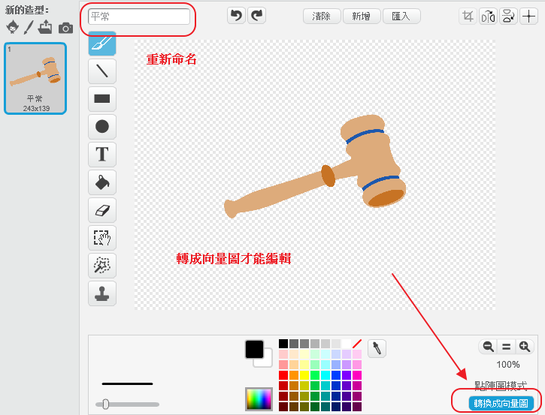Click the Undo arrow button
The width and height of the screenshot is (545, 415).
[x=237, y=16]
